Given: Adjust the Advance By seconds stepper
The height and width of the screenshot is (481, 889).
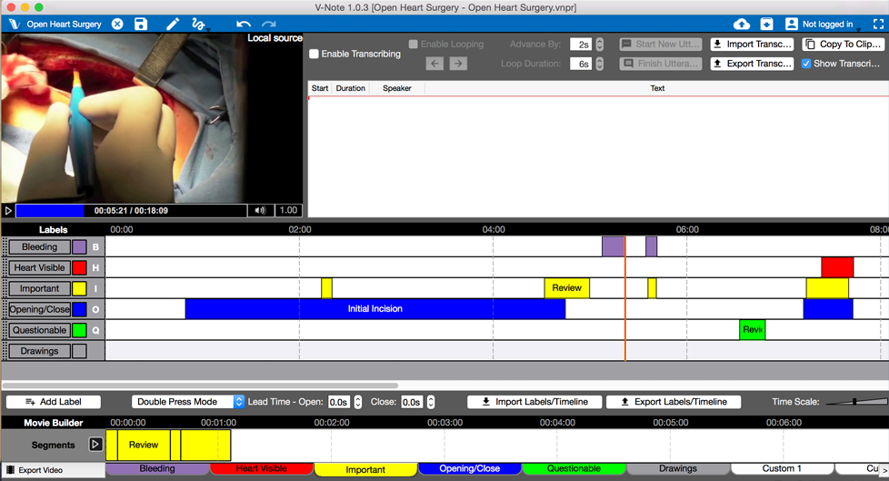Looking at the screenshot, I should coord(599,44).
